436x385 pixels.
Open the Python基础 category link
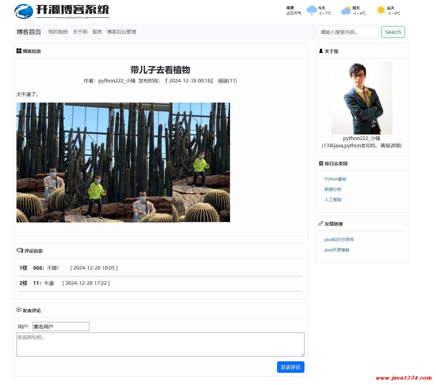point(335,179)
